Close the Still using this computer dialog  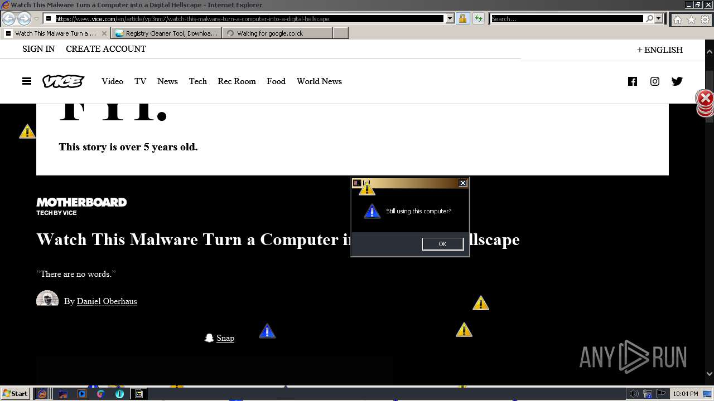[x=462, y=183]
